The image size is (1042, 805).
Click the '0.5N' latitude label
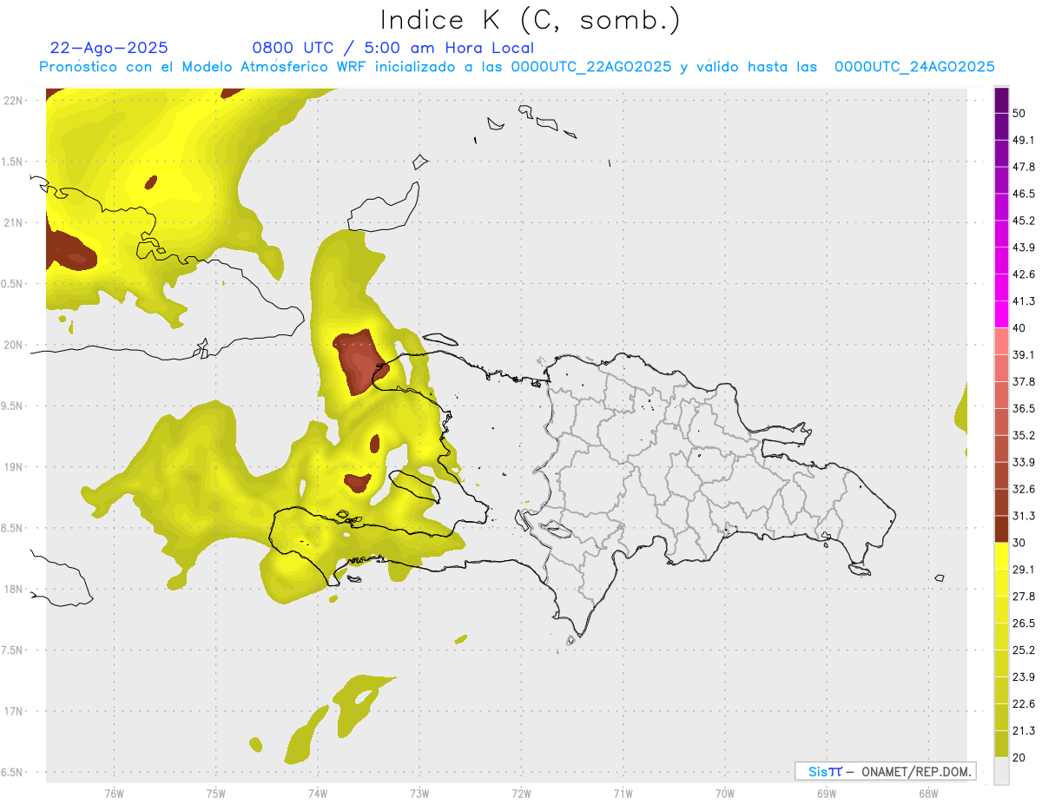(x=11, y=284)
